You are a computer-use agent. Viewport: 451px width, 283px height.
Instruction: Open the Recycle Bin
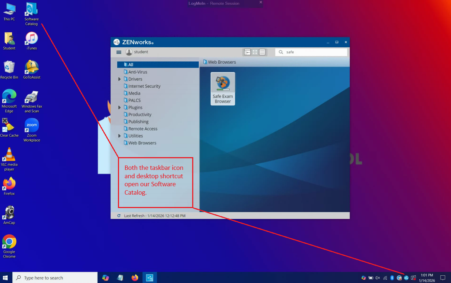click(9, 70)
